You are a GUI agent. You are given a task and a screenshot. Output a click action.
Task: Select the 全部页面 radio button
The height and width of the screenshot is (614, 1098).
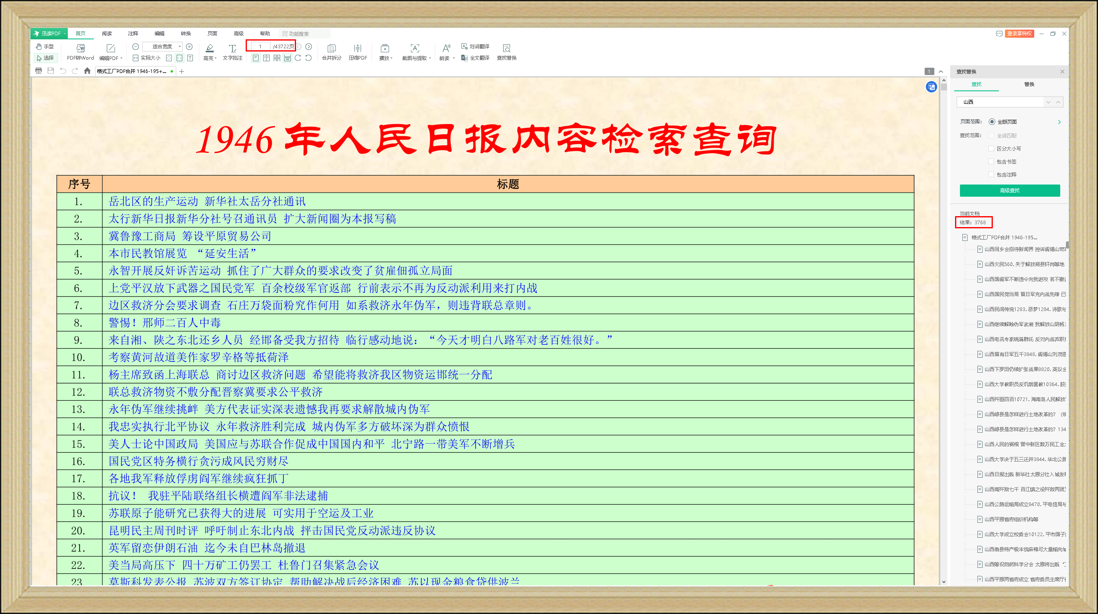(992, 122)
